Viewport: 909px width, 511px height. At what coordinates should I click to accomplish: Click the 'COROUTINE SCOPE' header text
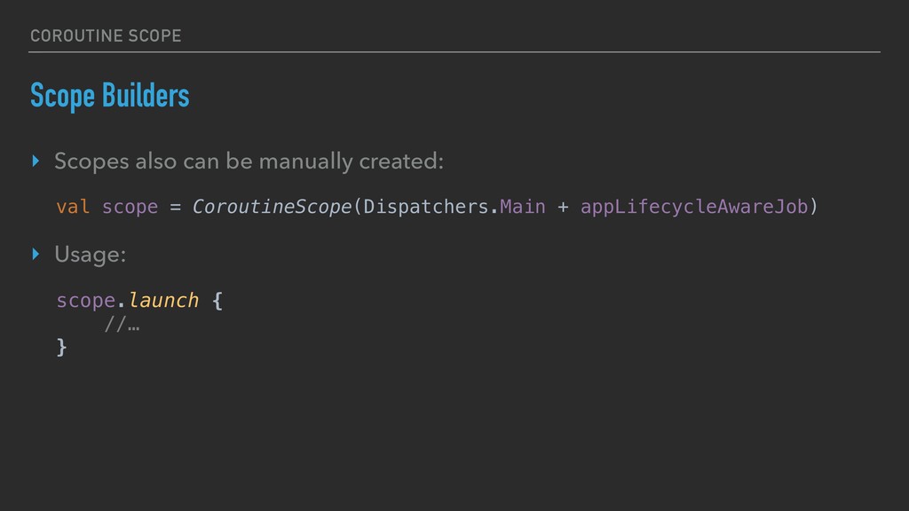point(105,35)
